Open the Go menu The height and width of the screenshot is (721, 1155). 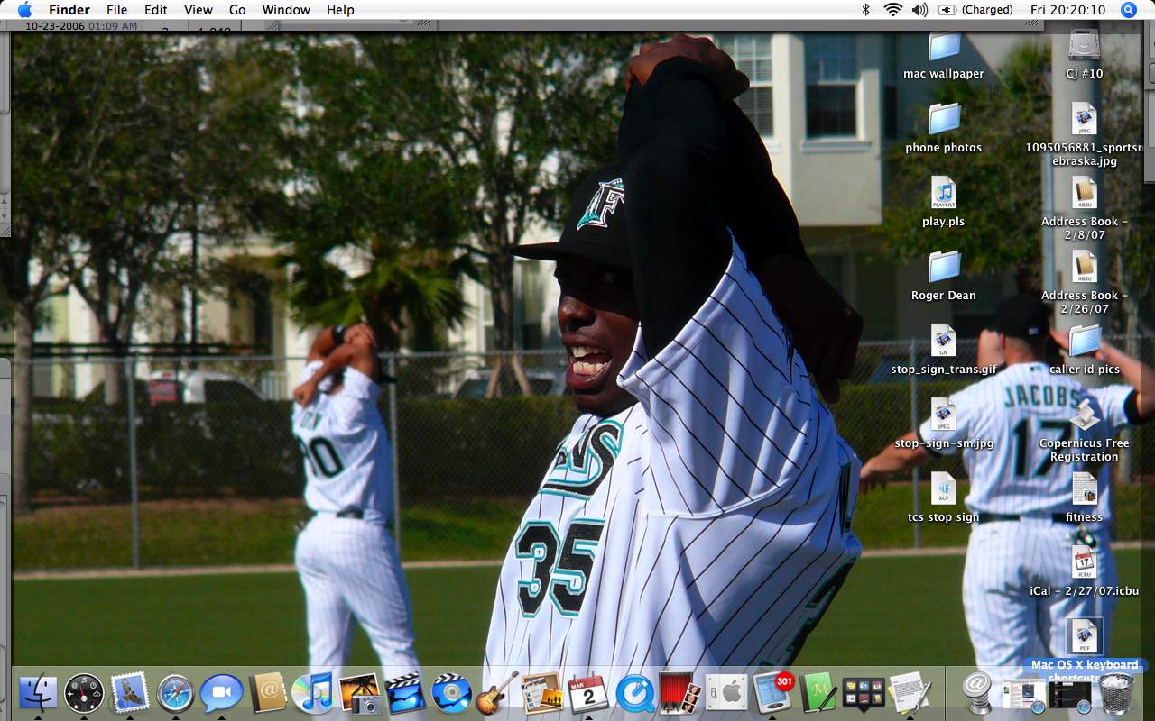click(x=237, y=10)
